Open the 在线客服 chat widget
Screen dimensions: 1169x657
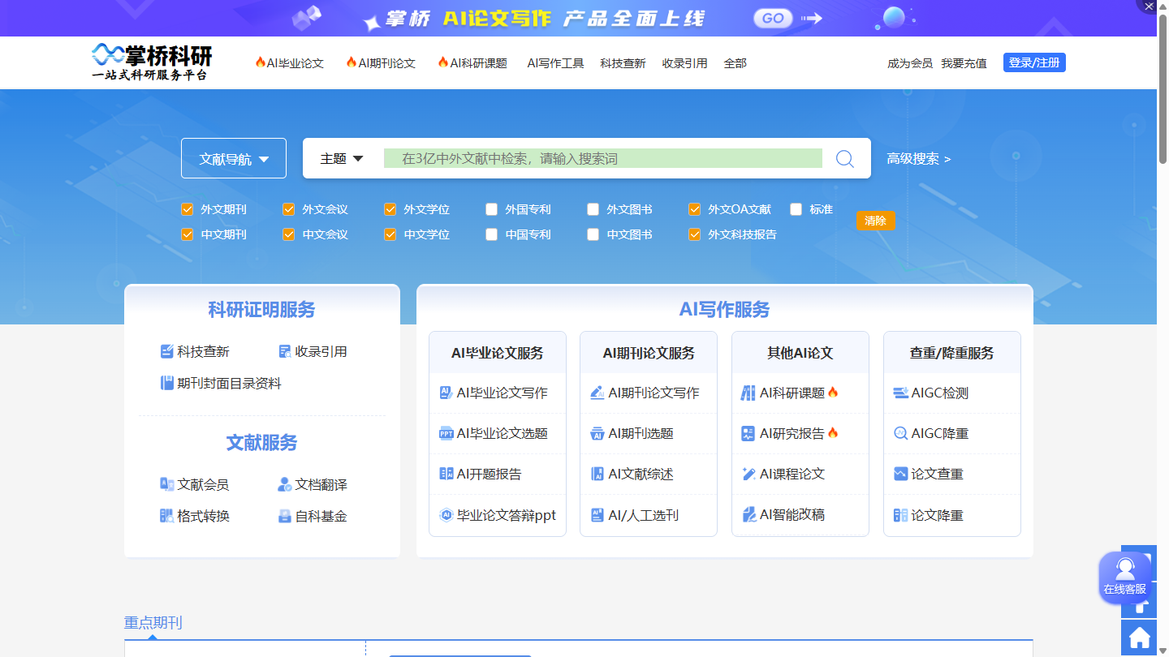tap(1125, 578)
